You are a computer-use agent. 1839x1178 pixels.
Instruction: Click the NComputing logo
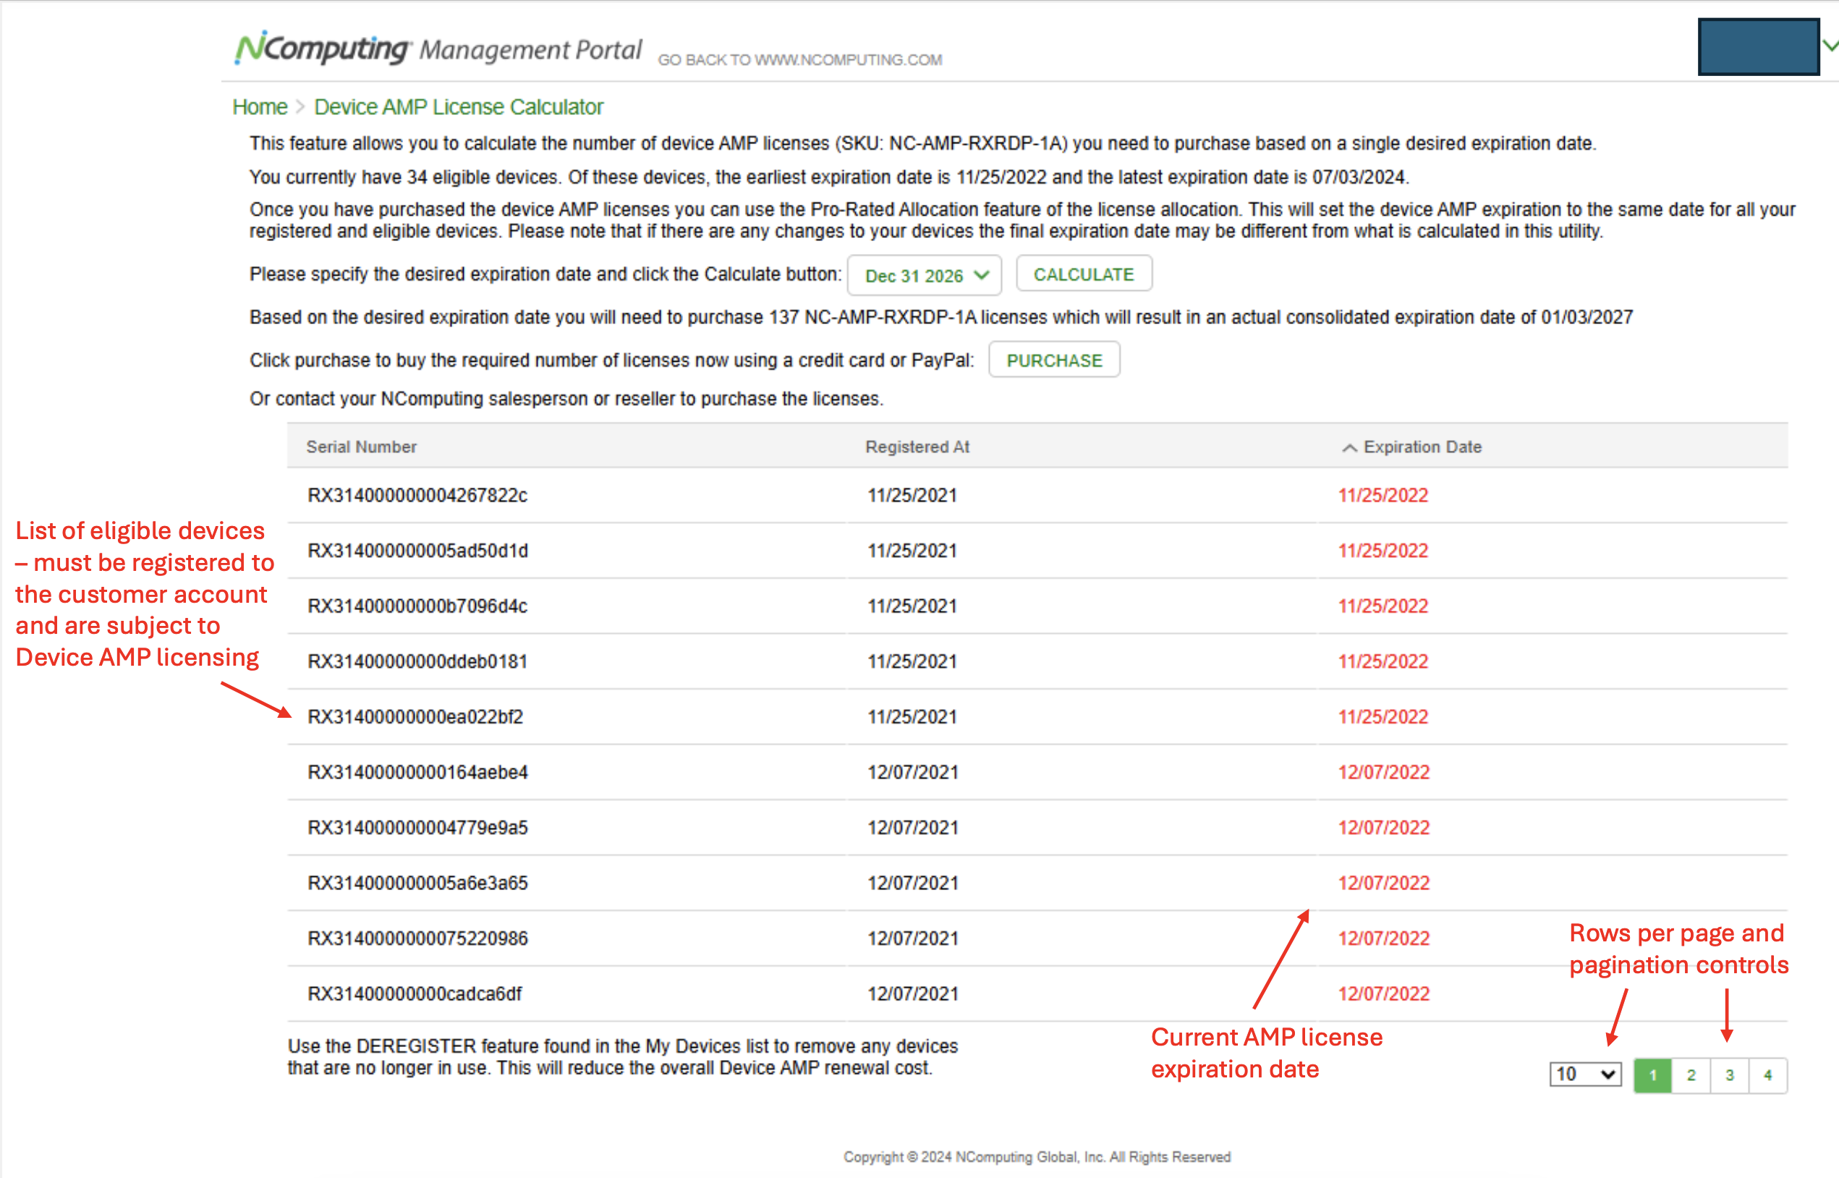click(x=322, y=48)
